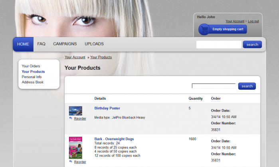Focus the Your Products search field
Viewport: 279px width, 167px height.
214,86
